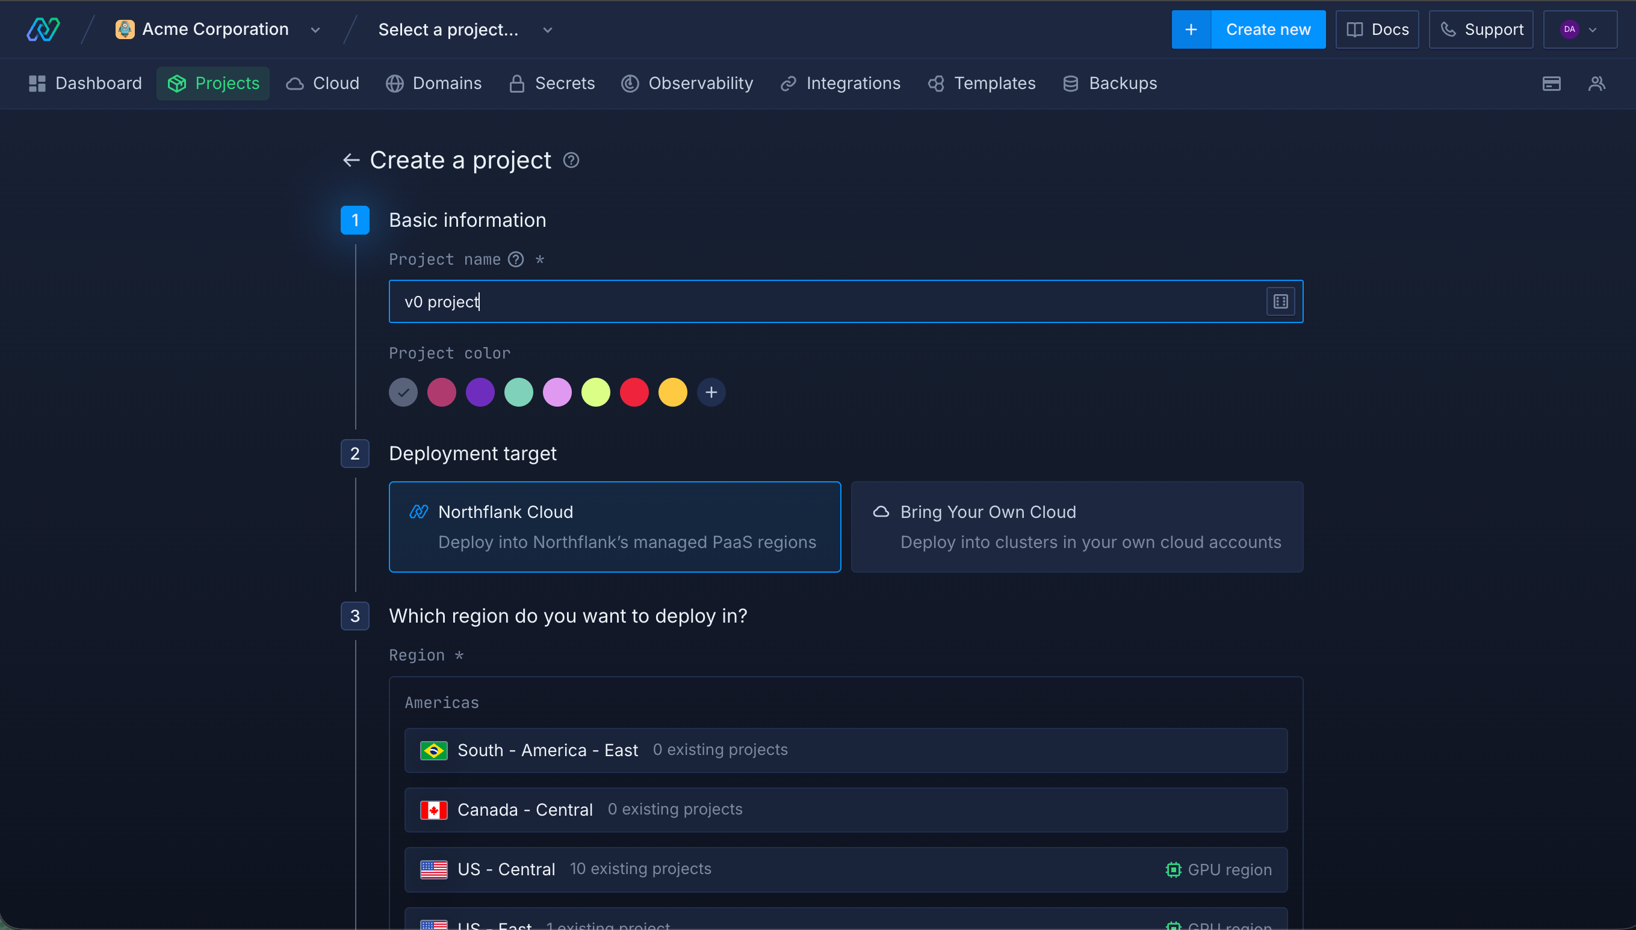Click the Acme Corporation avatar icon
The width and height of the screenshot is (1636, 930).
[125, 29]
